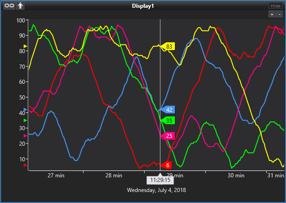Click the Wednesday, July 4, 2018 date label
The height and width of the screenshot is (203, 286).
(x=156, y=190)
